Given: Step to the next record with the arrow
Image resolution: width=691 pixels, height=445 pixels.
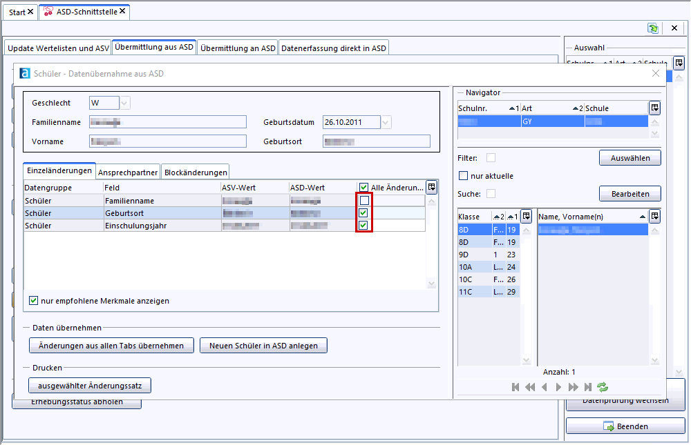Looking at the screenshot, I should 559,387.
